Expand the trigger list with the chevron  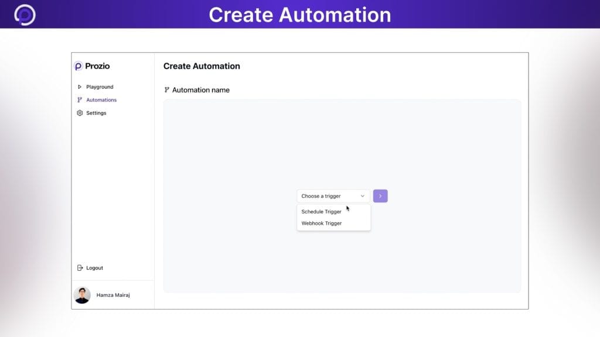[x=363, y=196]
